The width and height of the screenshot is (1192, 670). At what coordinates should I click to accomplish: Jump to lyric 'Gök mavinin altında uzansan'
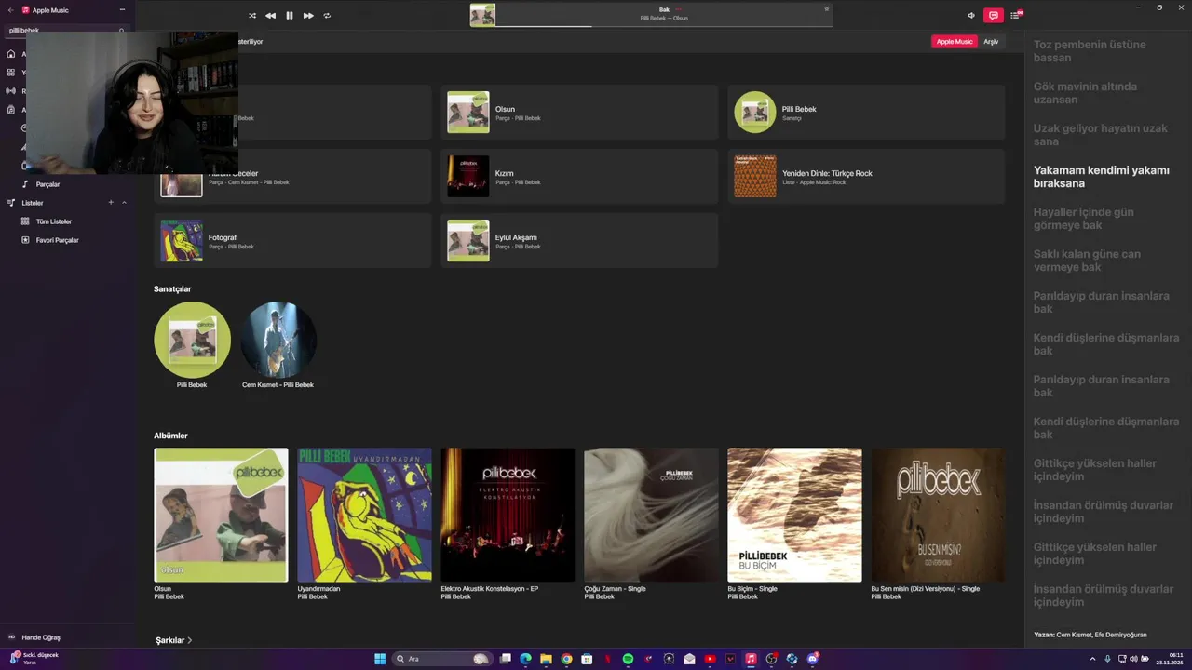click(1085, 93)
